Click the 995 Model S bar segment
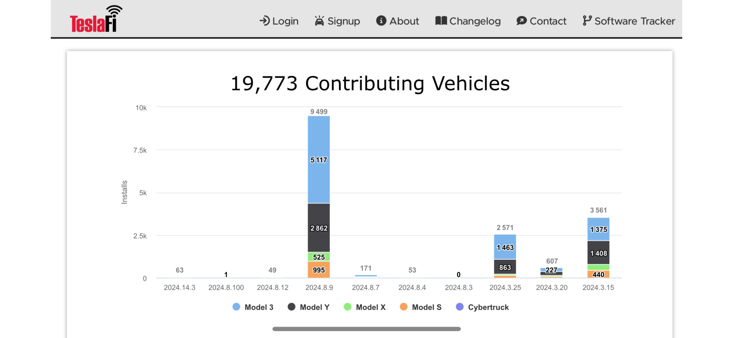The image size is (733, 338). pyautogui.click(x=319, y=270)
